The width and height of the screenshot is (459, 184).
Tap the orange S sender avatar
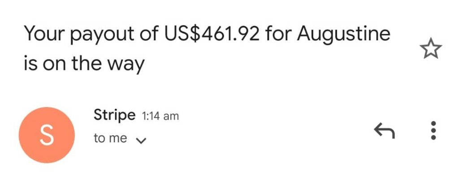tap(47, 135)
